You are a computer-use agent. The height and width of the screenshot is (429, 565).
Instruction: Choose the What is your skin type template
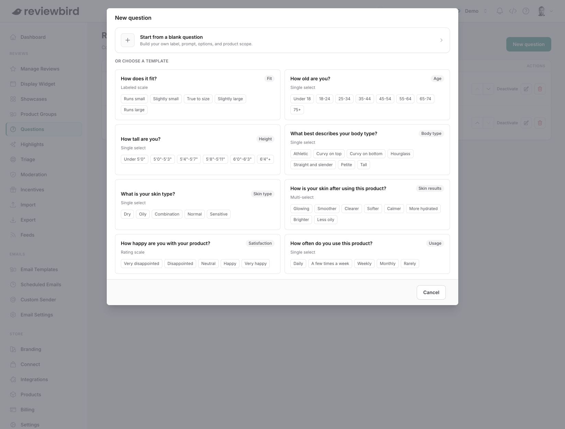(198, 205)
